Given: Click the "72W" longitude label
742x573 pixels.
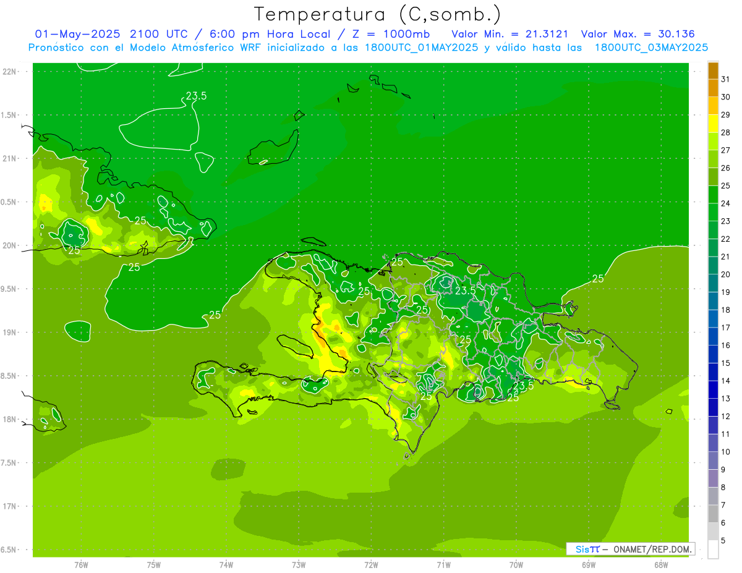Looking at the screenshot, I should (371, 565).
